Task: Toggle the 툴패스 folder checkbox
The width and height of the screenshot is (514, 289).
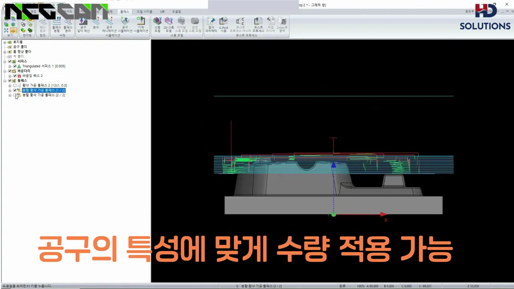Action: tap(10, 81)
